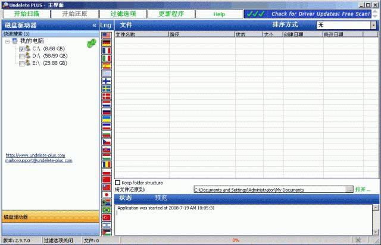The image size is (381, 245).
Task: Click the restore path input field
Action: click(x=270, y=190)
